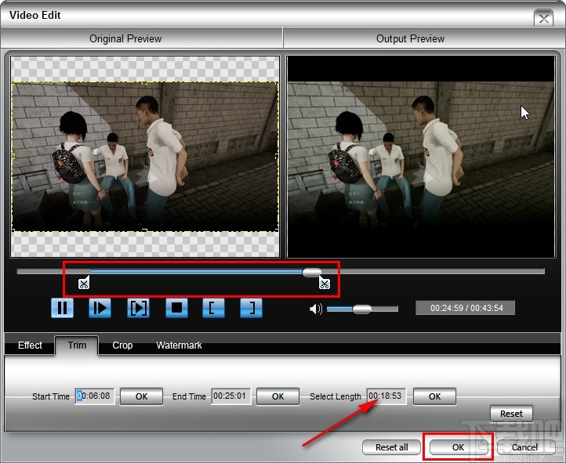The height and width of the screenshot is (463, 566).
Task: Click the bottom OK button to apply edits
Action: (x=459, y=447)
